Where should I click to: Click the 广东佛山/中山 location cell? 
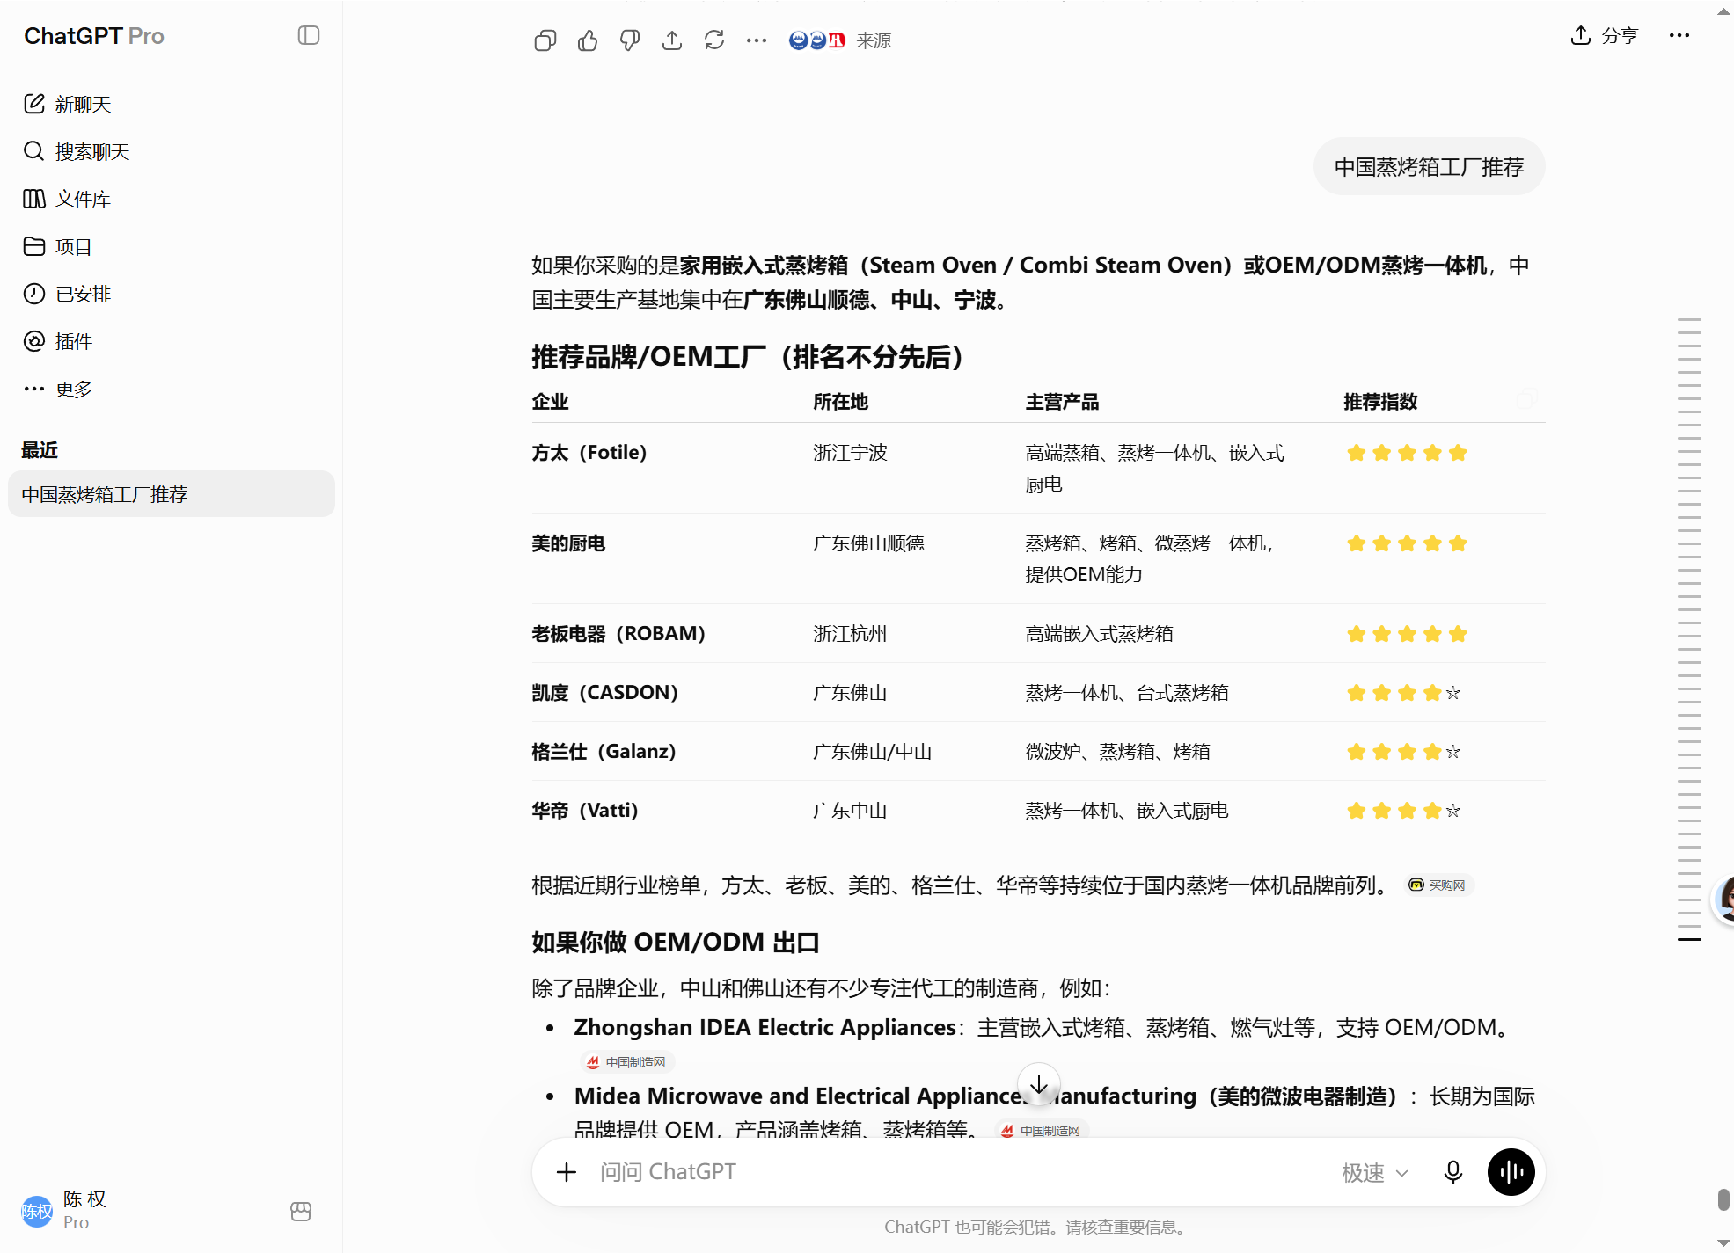pos(872,752)
